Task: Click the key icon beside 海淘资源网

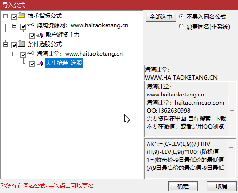Action: coord(31,25)
